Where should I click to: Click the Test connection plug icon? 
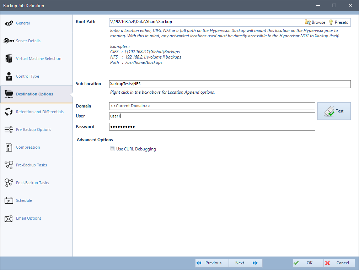[x=329, y=111]
